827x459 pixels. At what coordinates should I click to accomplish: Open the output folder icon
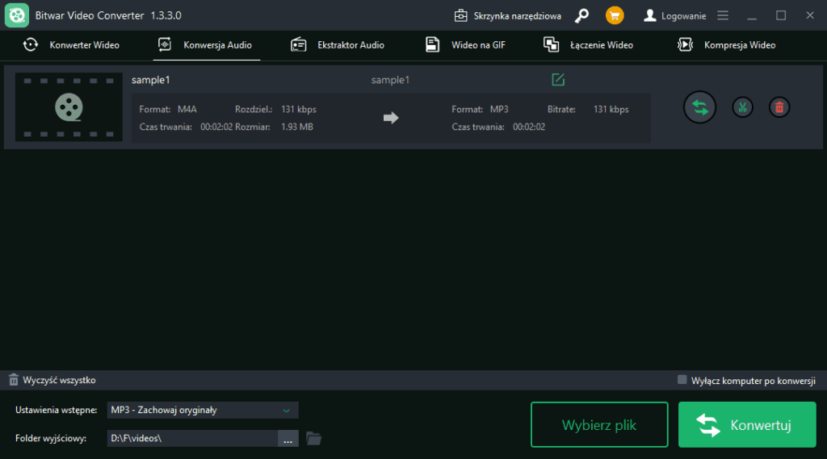click(x=314, y=439)
